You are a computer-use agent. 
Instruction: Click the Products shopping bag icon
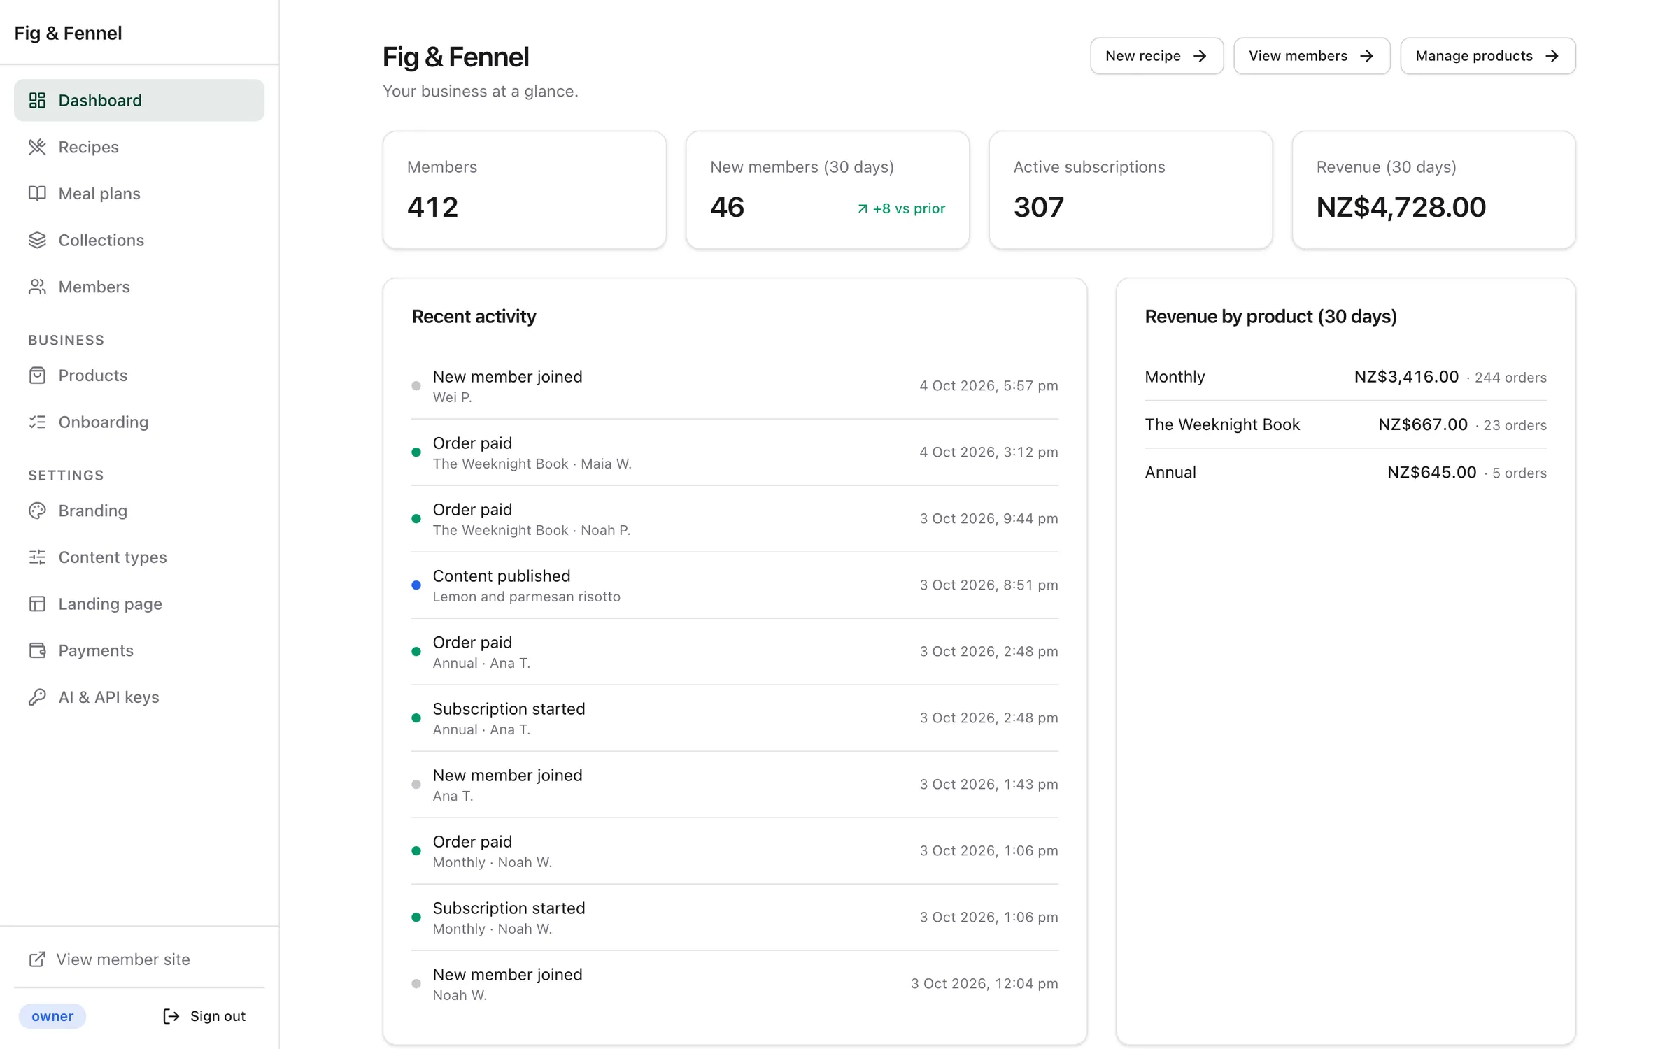tap(37, 376)
